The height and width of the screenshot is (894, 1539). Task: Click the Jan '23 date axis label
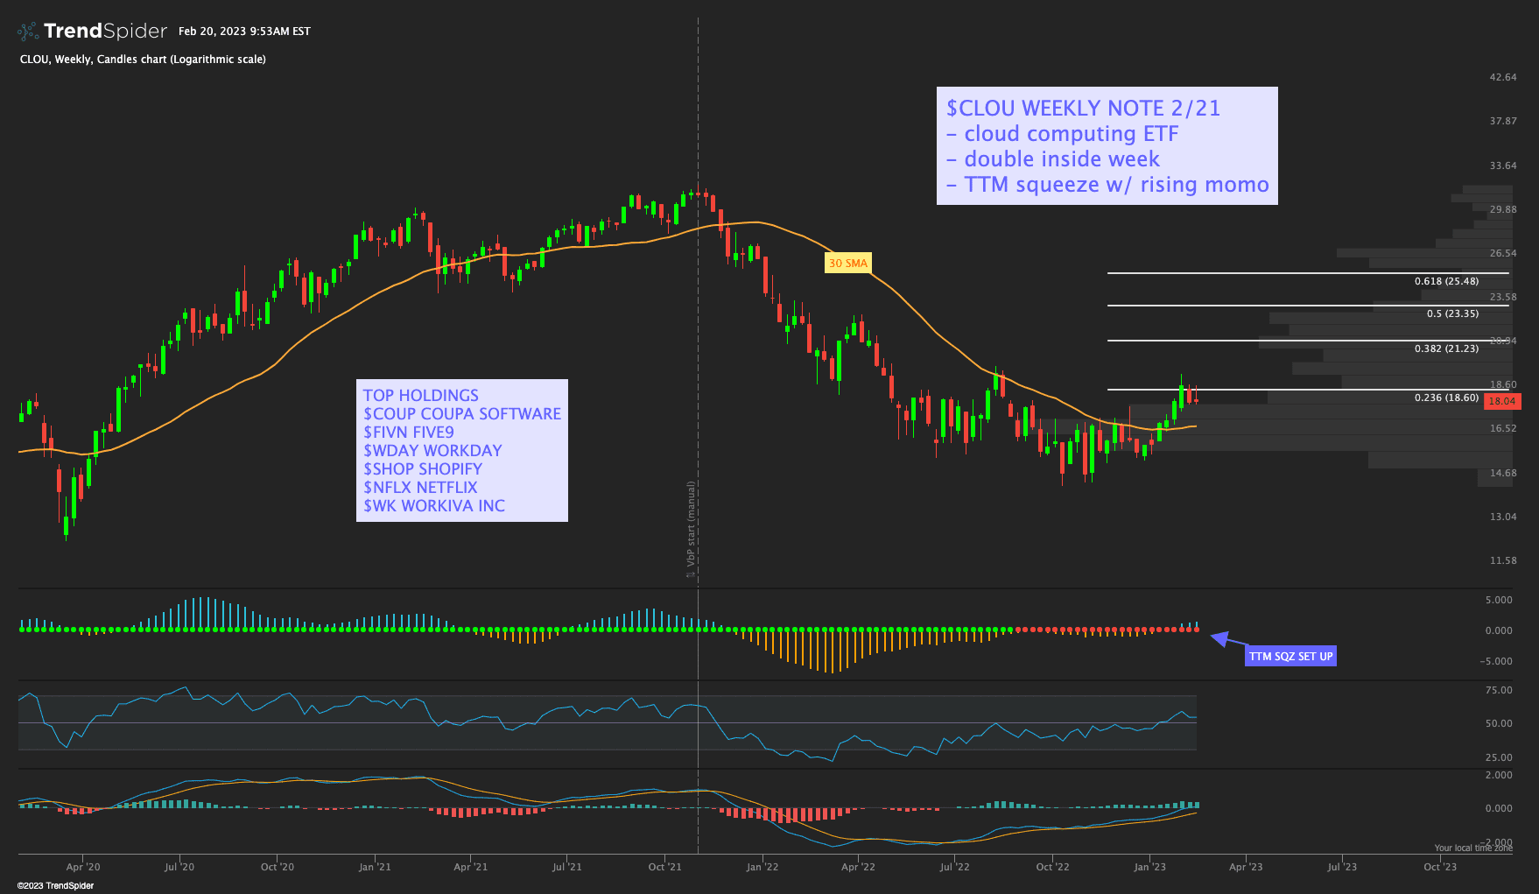pos(1149,867)
